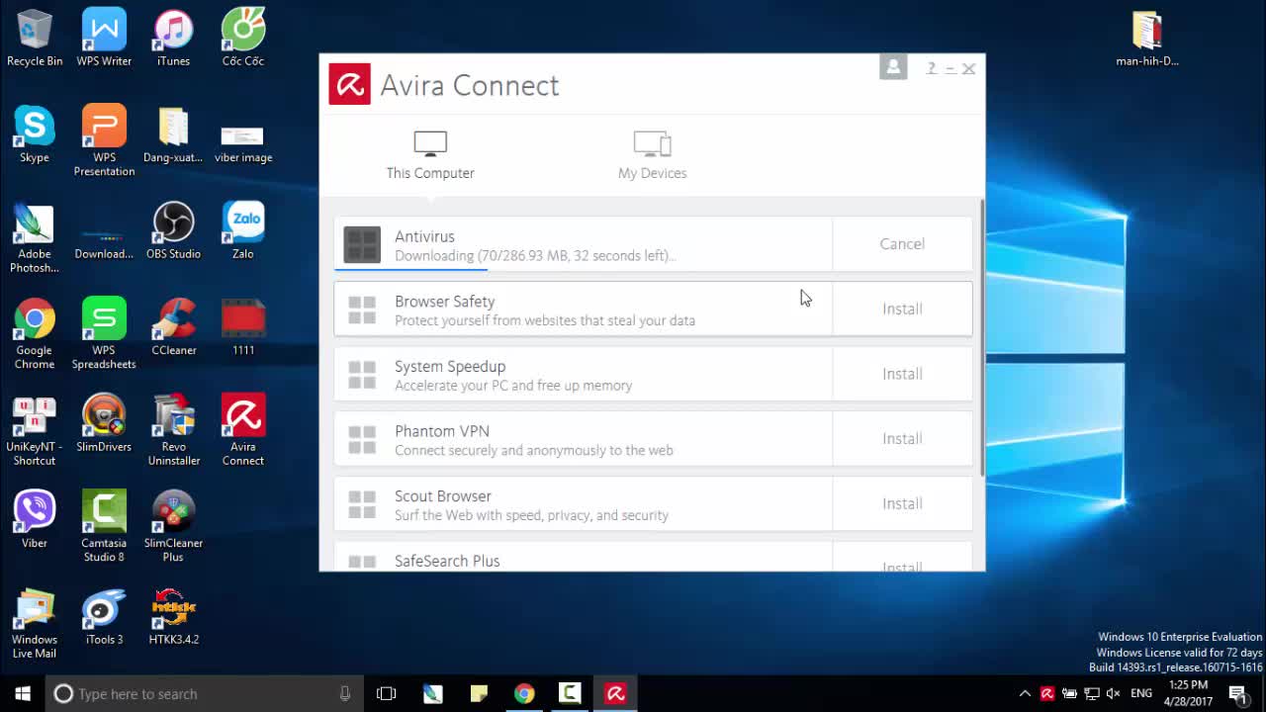Open the Avira account profile icon
The width and height of the screenshot is (1266, 712).
[x=893, y=67]
